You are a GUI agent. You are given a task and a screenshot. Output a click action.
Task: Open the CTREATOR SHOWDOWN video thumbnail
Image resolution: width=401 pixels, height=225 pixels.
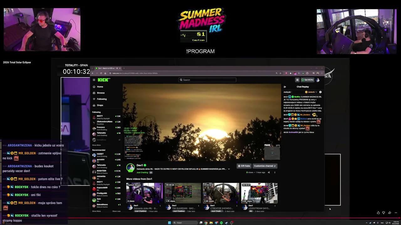(221, 193)
